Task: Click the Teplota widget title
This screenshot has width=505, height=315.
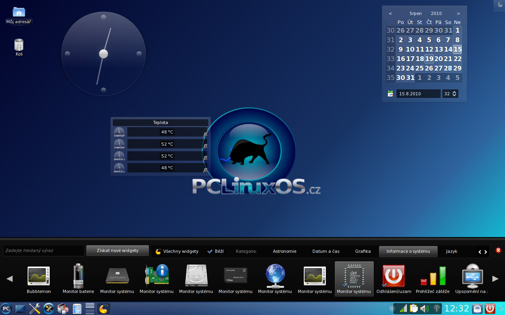Action: (x=161, y=122)
